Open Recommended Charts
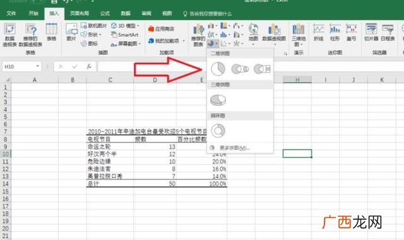 click(198, 35)
